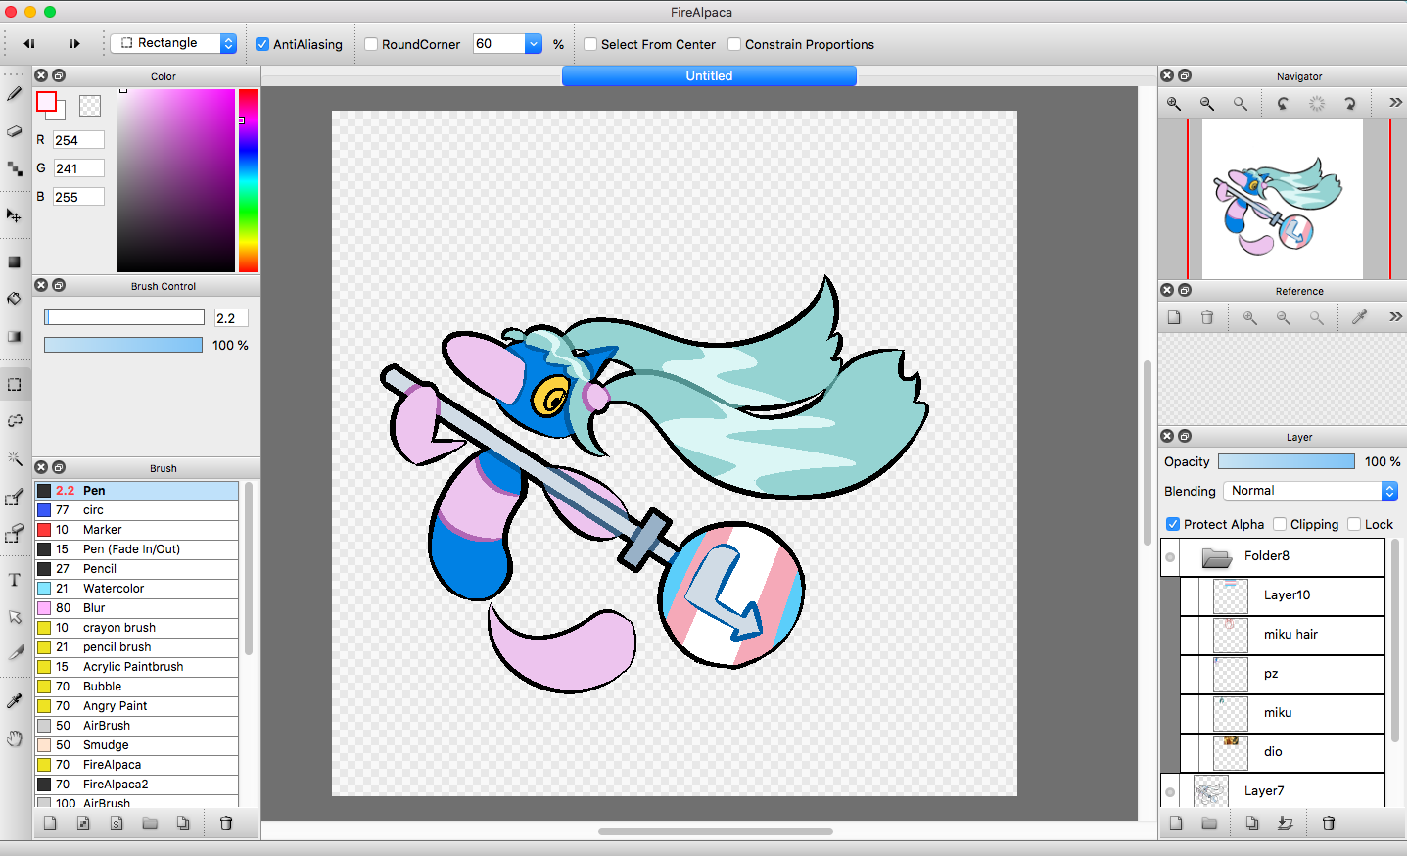Open a reference image in Reference panel
Viewport: 1407px width, 856px height.
[1174, 317]
